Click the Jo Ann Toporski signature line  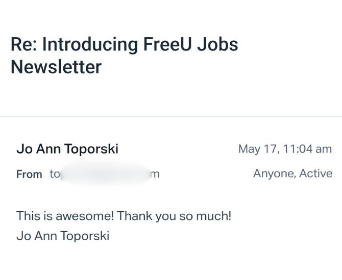(63, 236)
